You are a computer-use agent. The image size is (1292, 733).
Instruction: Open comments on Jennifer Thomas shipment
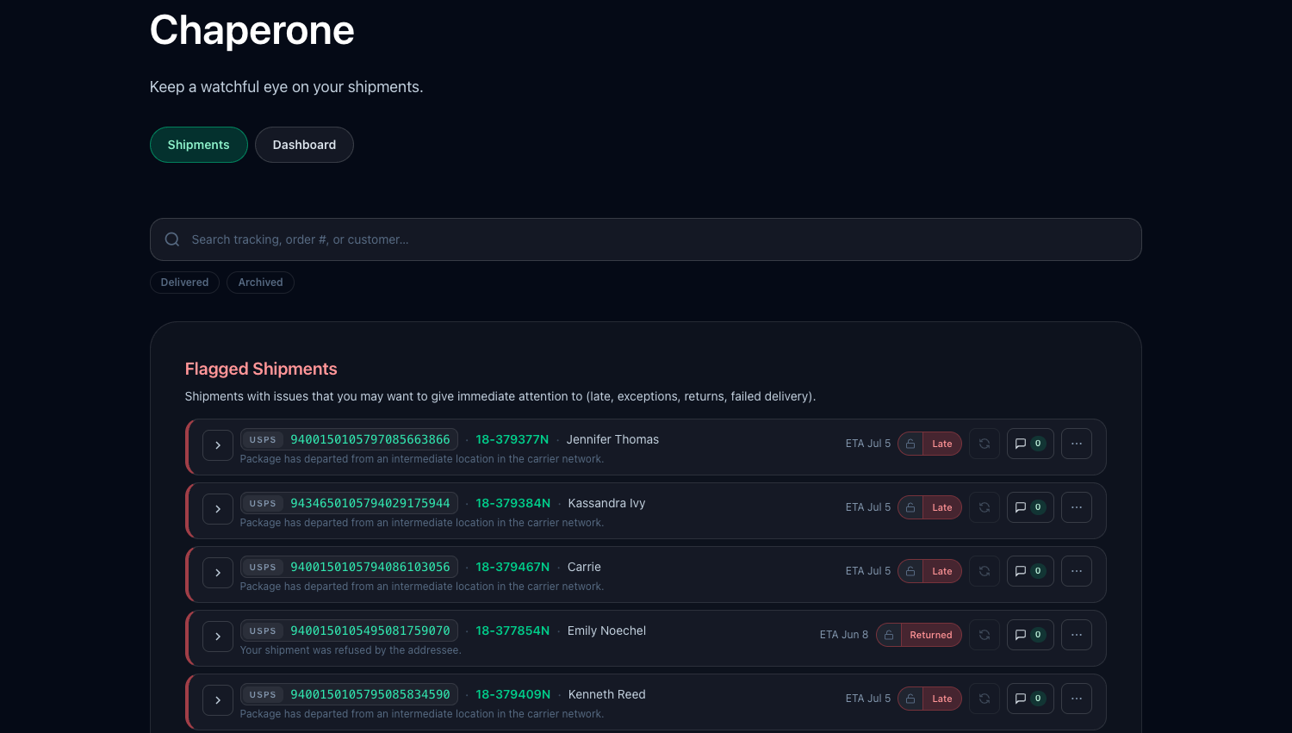pyautogui.click(x=1030, y=444)
